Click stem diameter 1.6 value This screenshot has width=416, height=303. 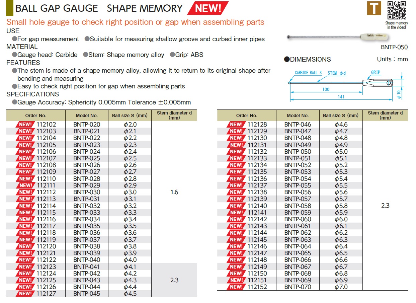[174, 192]
